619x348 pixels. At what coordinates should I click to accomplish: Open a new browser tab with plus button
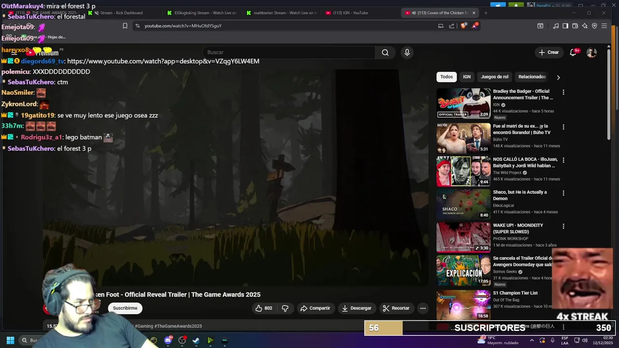pos(486,13)
